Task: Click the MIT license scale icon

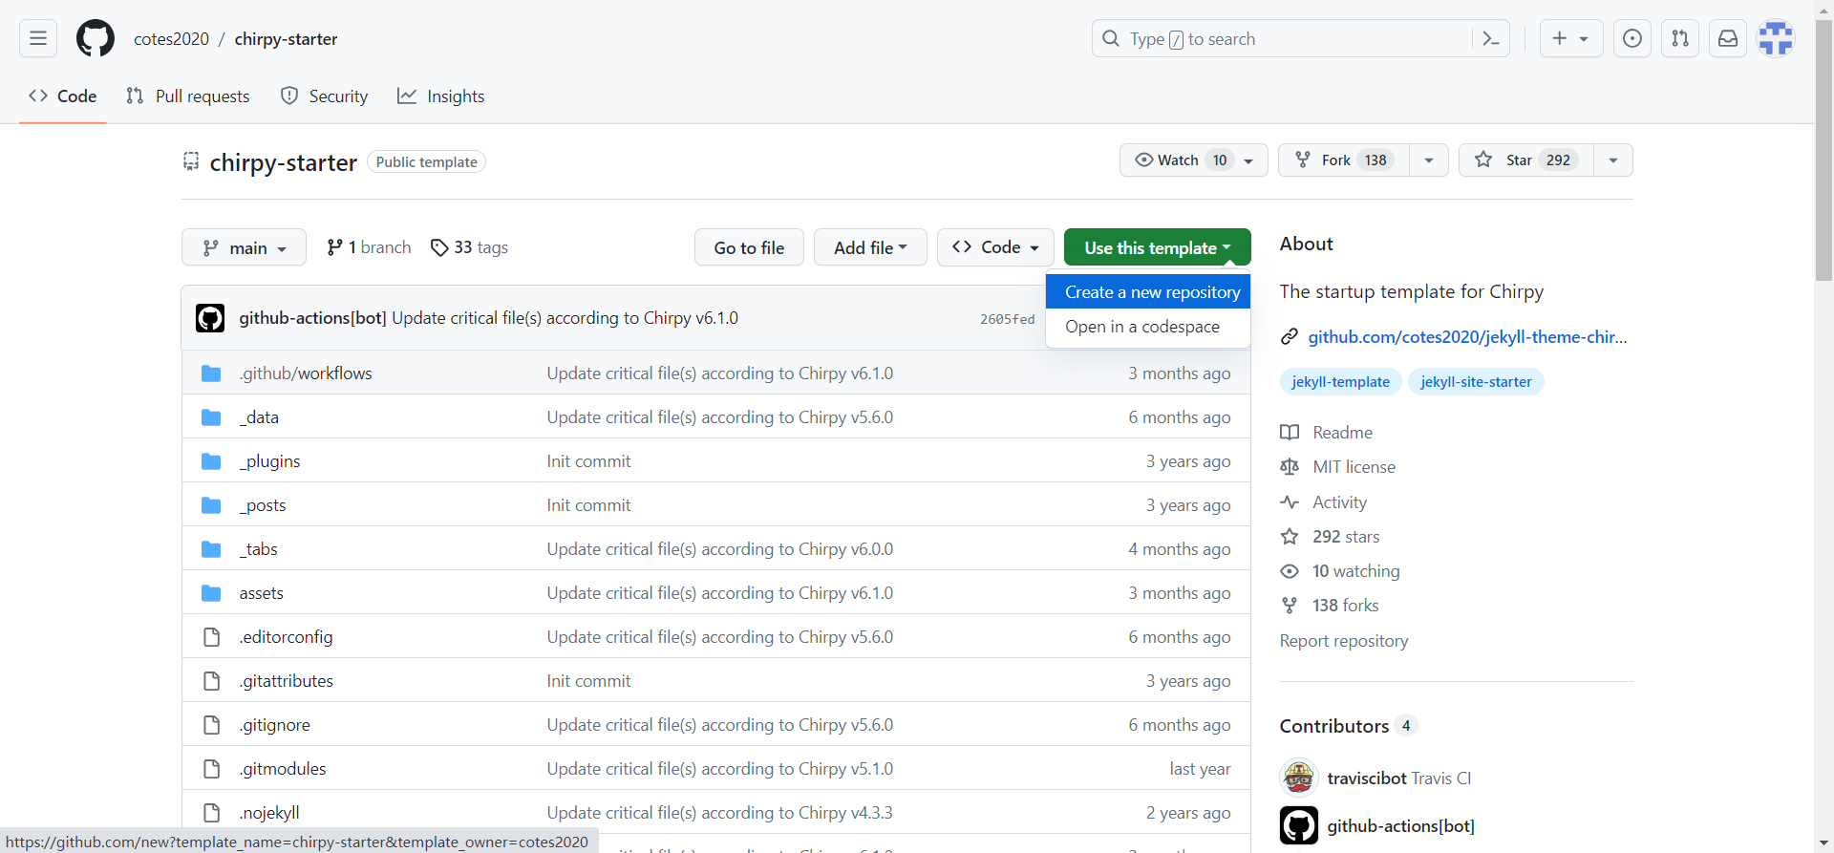Action: click(x=1290, y=467)
